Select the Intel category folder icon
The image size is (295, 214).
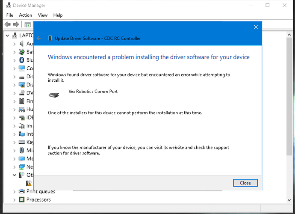[x=22, y=134]
